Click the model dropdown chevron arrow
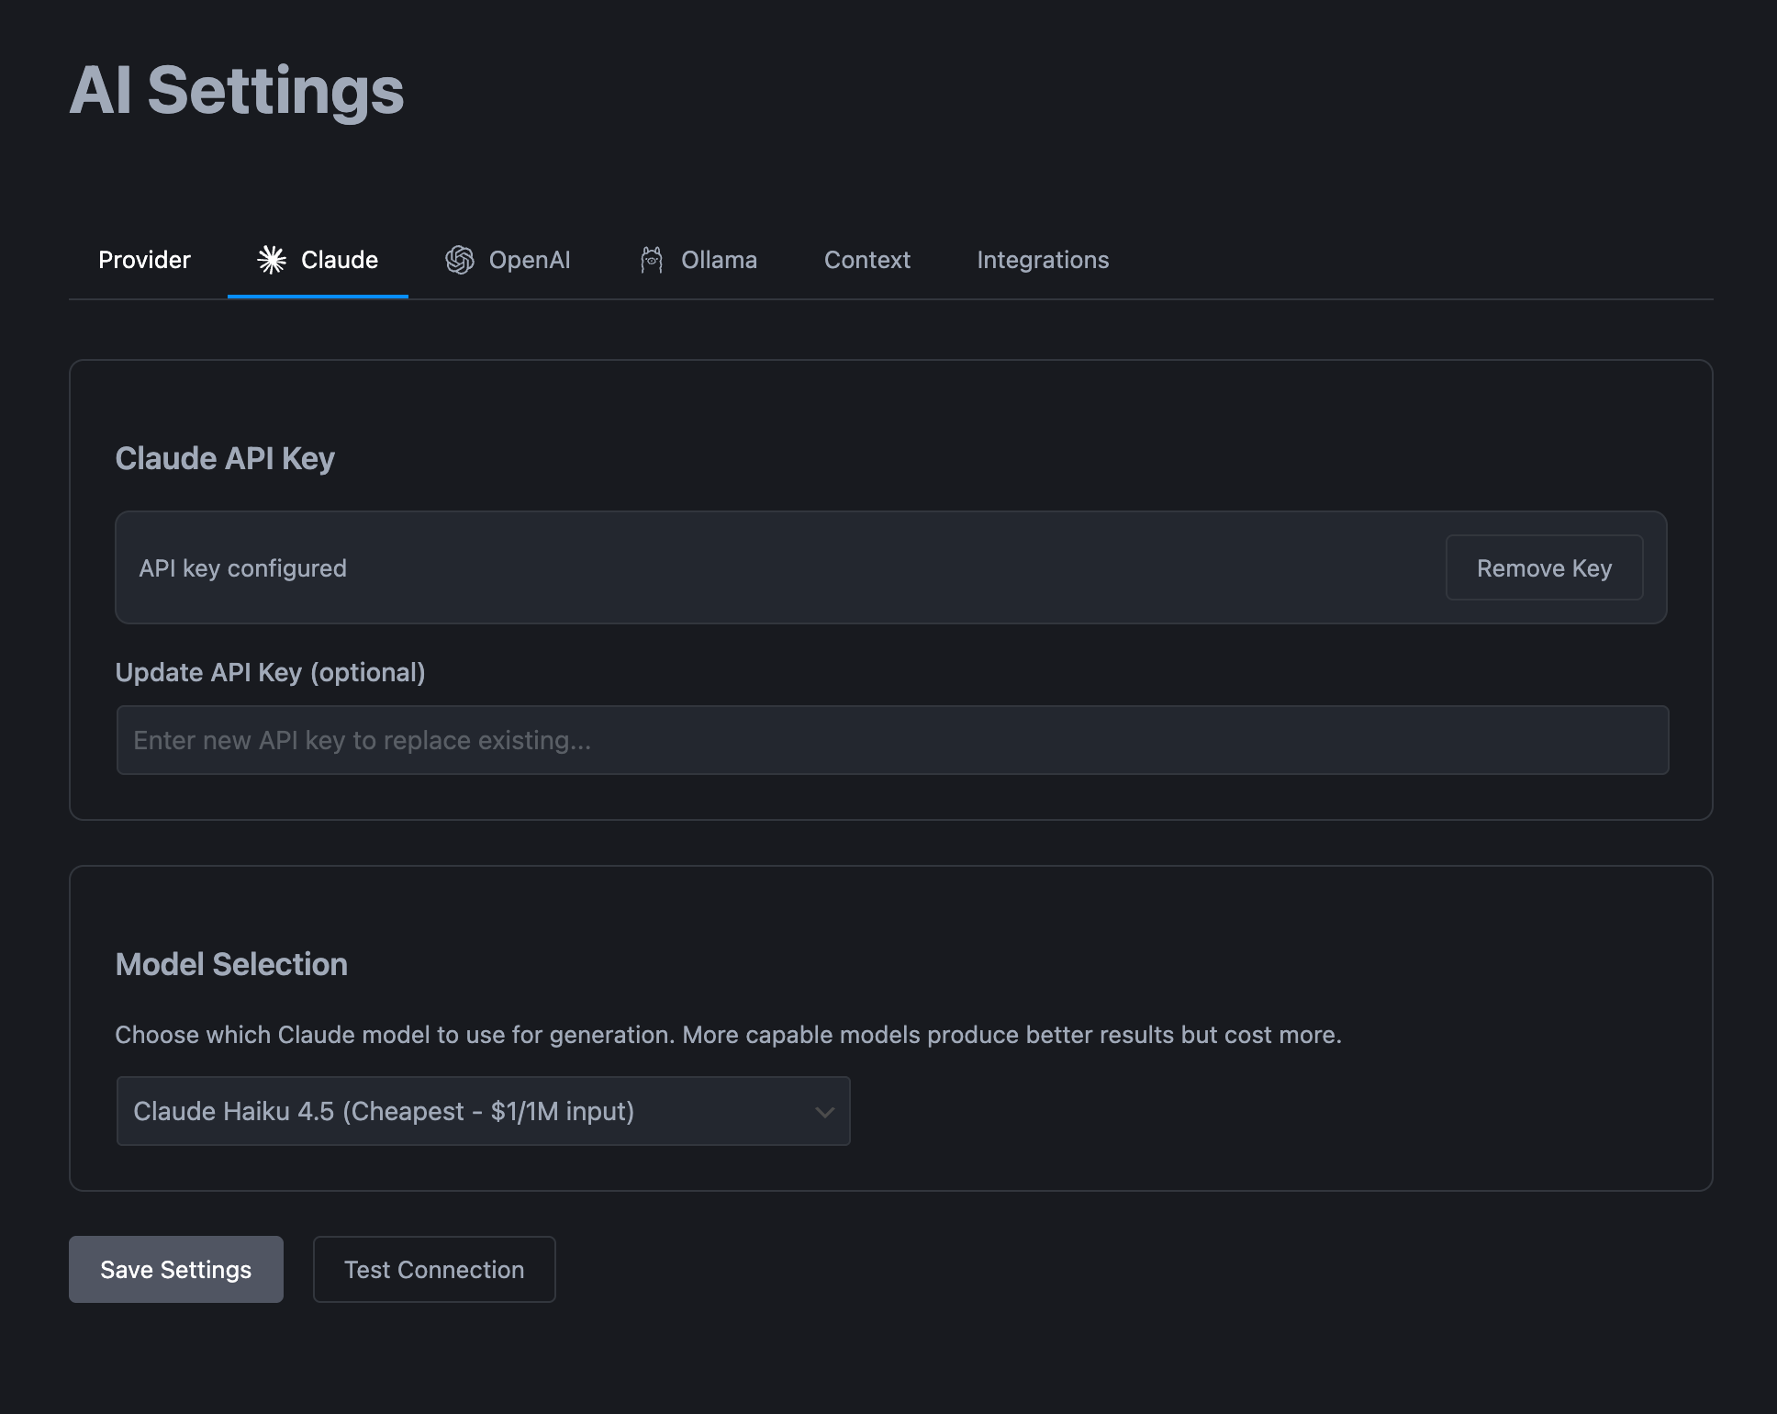The width and height of the screenshot is (1777, 1414). pos(824,1112)
